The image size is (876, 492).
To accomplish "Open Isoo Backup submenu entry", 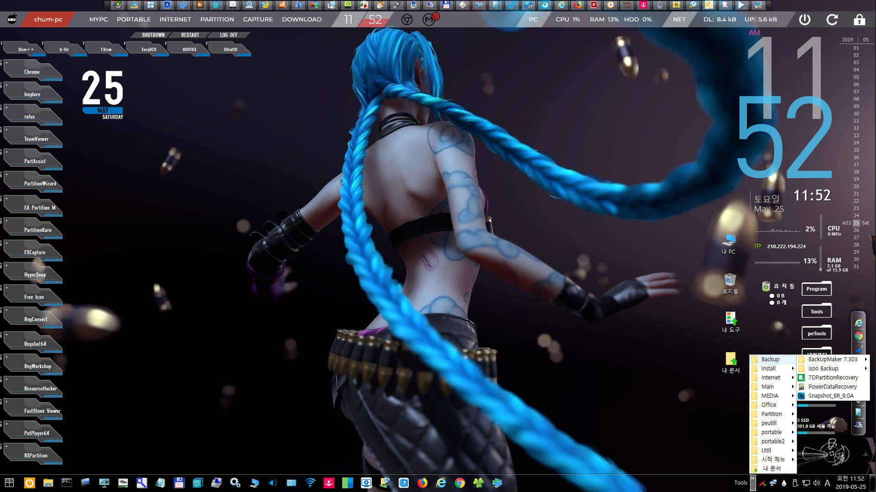I will click(x=833, y=369).
